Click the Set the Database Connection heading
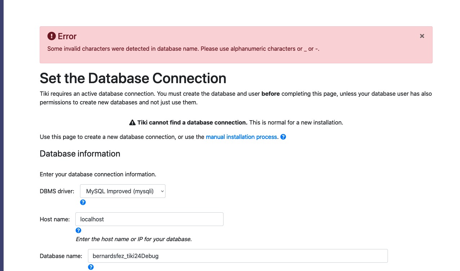460x271 pixels. point(133,78)
